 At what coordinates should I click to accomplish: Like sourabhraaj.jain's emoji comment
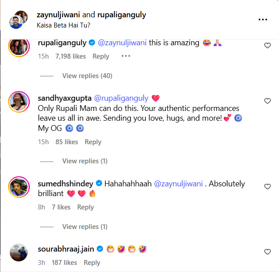pos(267,252)
